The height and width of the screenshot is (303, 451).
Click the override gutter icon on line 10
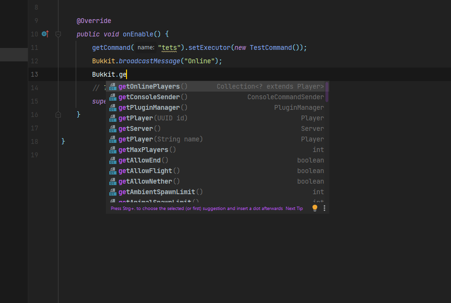(x=45, y=34)
